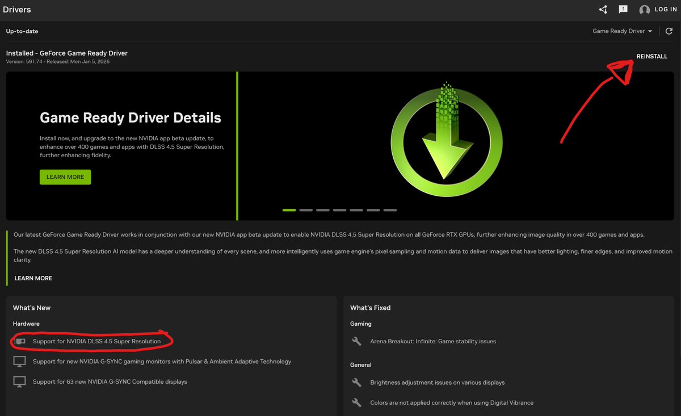The image size is (681, 416).
Task: Click the green LEARN MORE banner button
Action: point(65,177)
